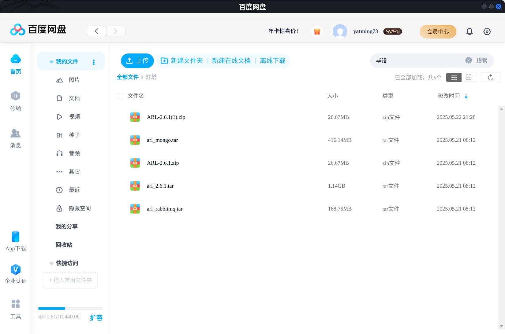The height and width of the screenshot is (334, 505).
Task: Click the ARL-2.6.1.zip archive icon
Action: 135,163
